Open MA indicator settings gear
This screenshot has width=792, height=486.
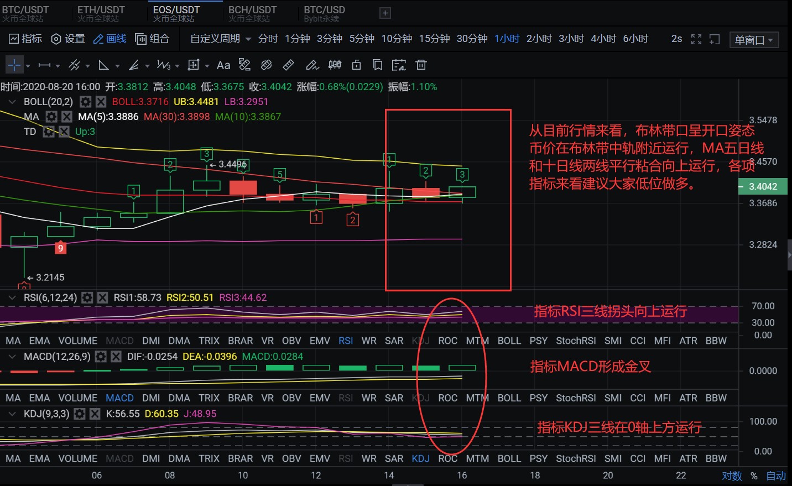(51, 117)
